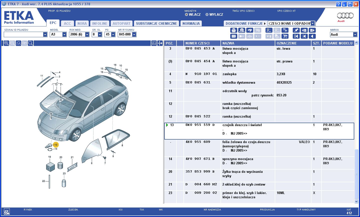This screenshot has width=360, height=217.
Task: Click the pushpin bookmark icon
Action: [296, 30]
